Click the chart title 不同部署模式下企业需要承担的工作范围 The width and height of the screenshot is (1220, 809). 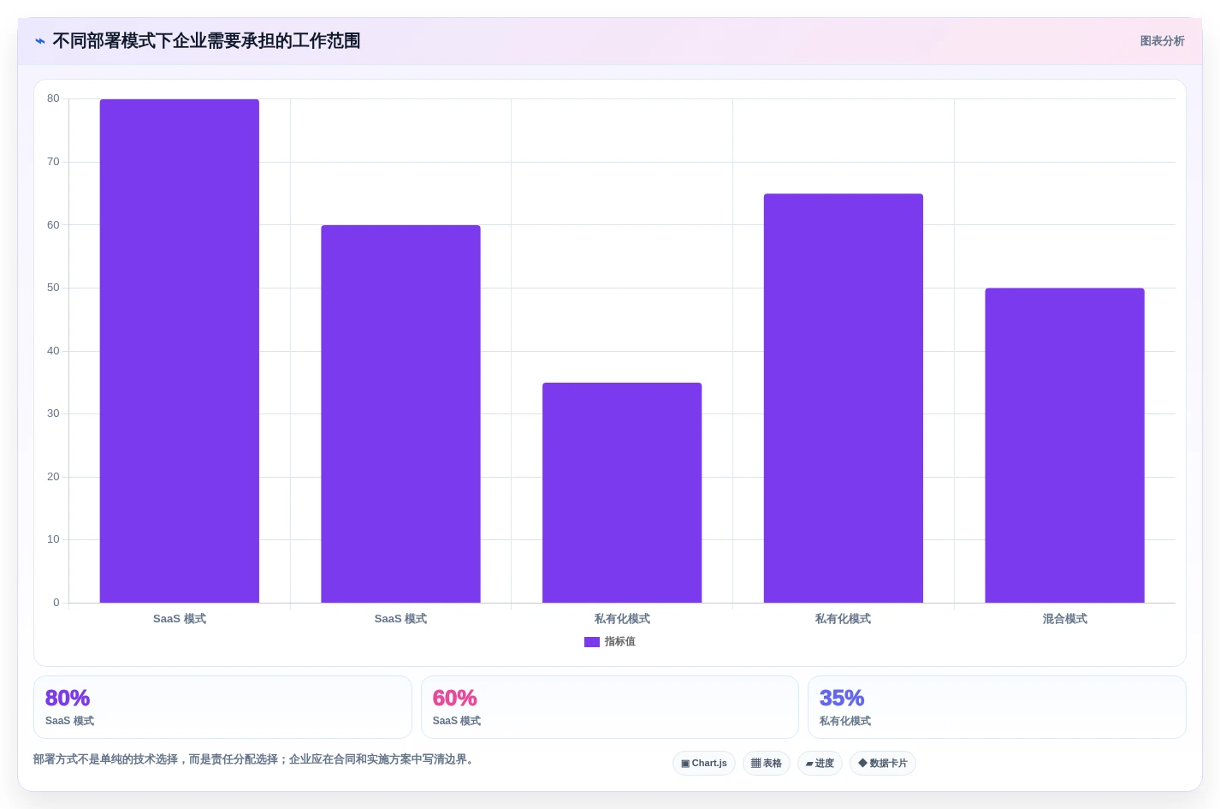click(206, 41)
